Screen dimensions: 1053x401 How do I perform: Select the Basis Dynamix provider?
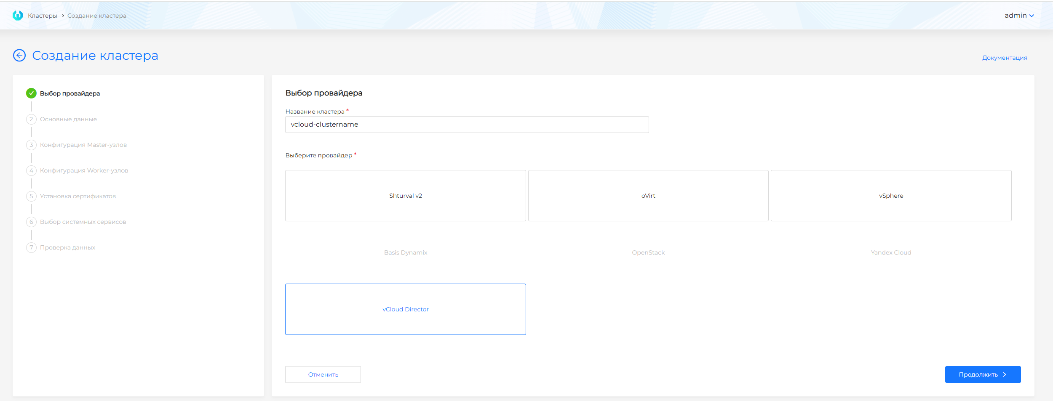[406, 252]
